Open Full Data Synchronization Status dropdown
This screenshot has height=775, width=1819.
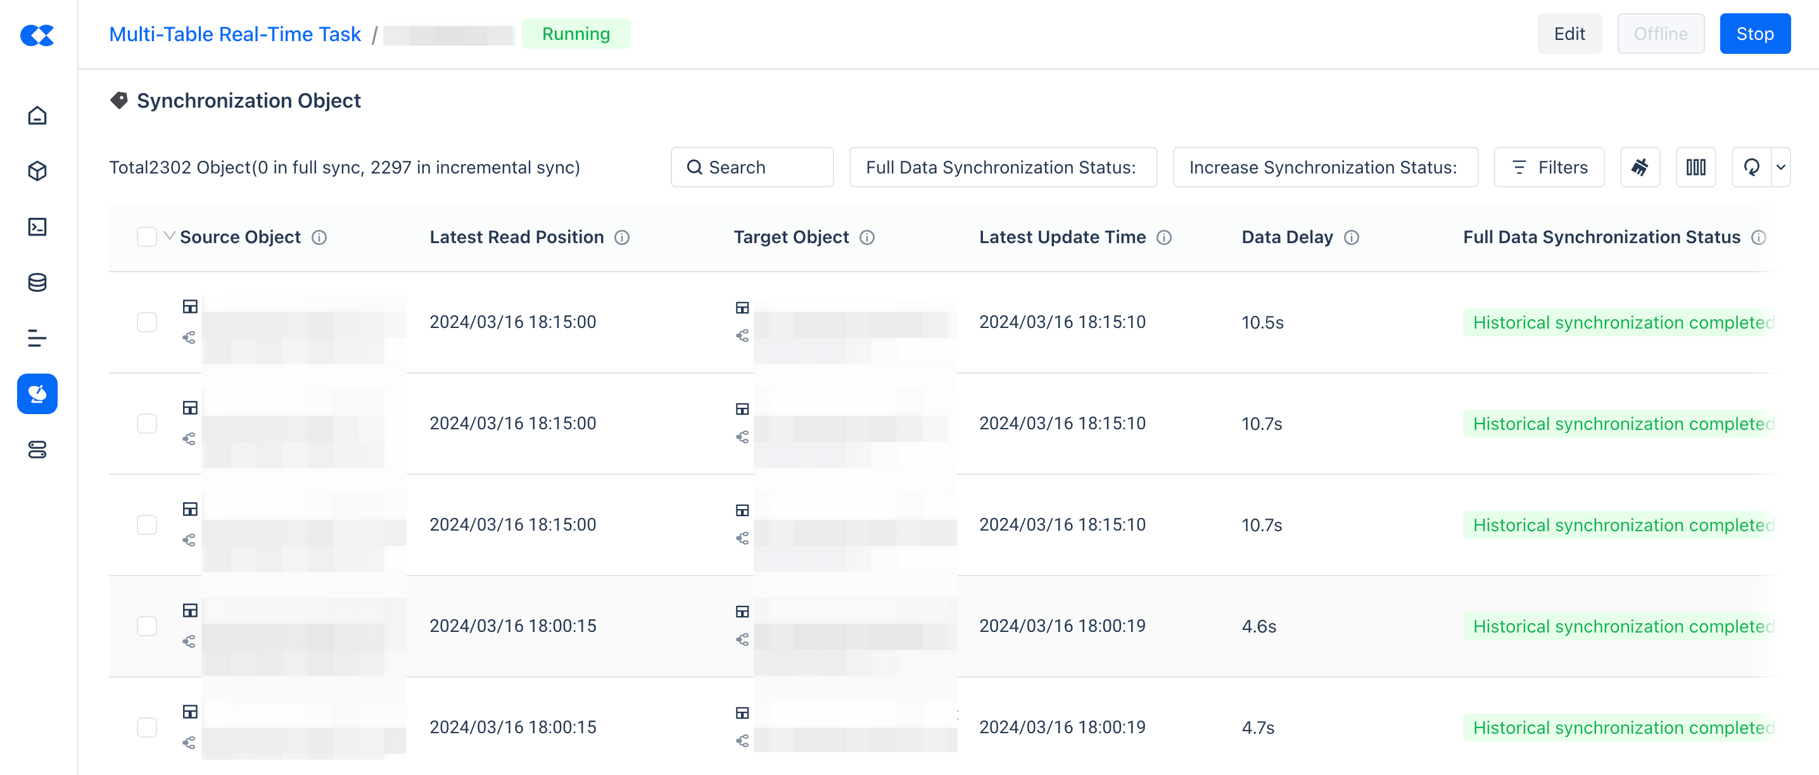pos(1003,167)
